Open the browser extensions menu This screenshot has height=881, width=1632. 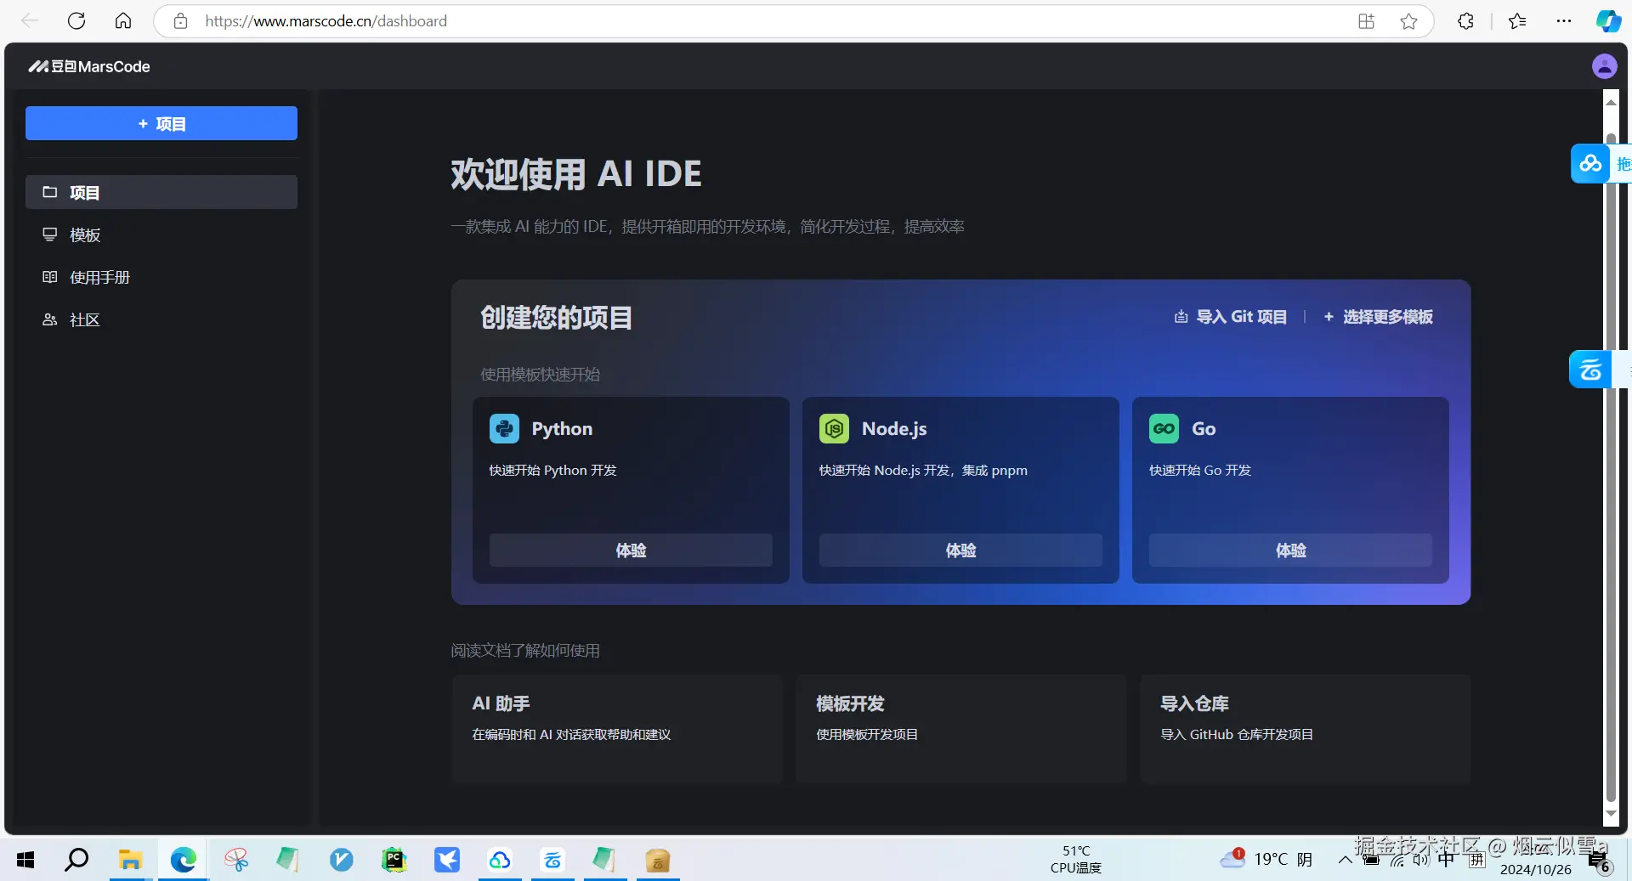(x=1465, y=21)
